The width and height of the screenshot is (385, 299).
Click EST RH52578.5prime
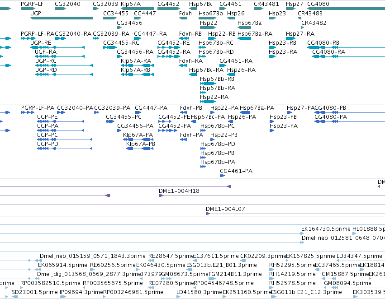pos(292,283)
